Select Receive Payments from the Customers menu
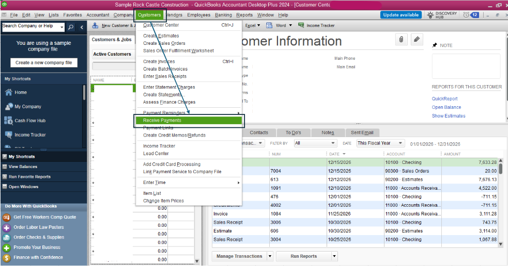The width and height of the screenshot is (508, 266). coord(162,121)
